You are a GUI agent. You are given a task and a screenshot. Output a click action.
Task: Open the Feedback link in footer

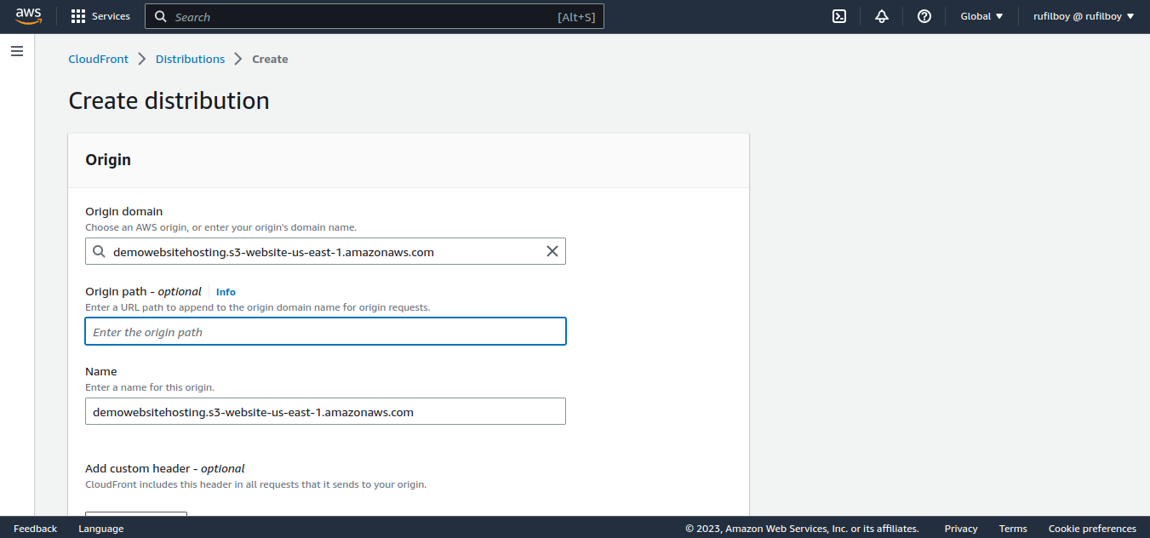pyautogui.click(x=36, y=529)
